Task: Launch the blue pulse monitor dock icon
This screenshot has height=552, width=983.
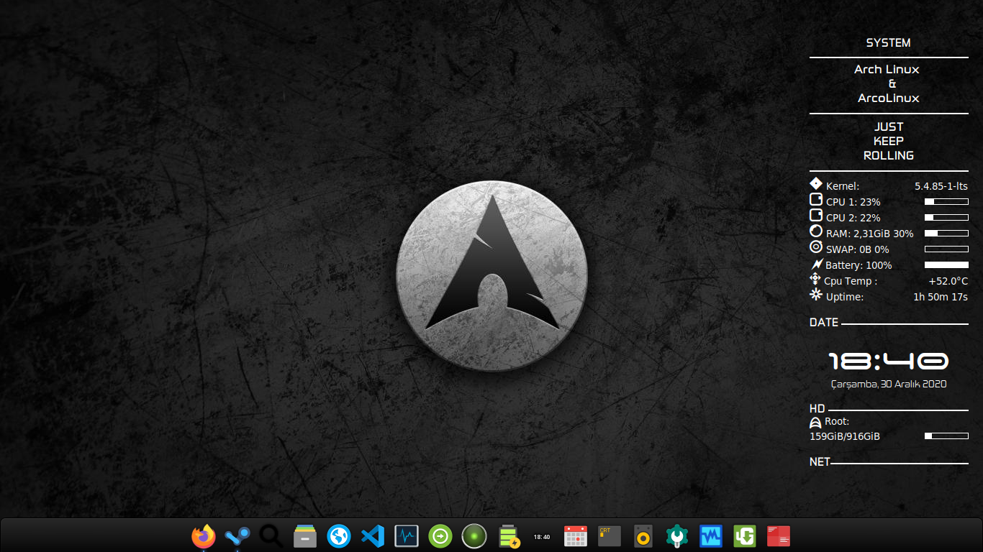Action: pos(711,536)
